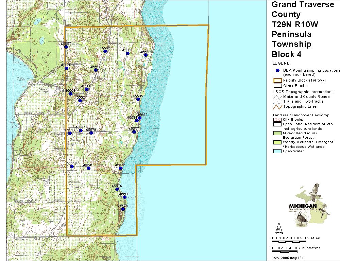The width and height of the screenshot is (340, 261).
Task: Click the Open Water legend color box
Action: [278, 151]
